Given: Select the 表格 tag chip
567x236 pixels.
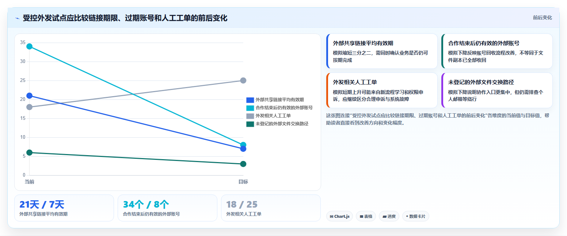Looking at the screenshot, I should pos(366,216).
